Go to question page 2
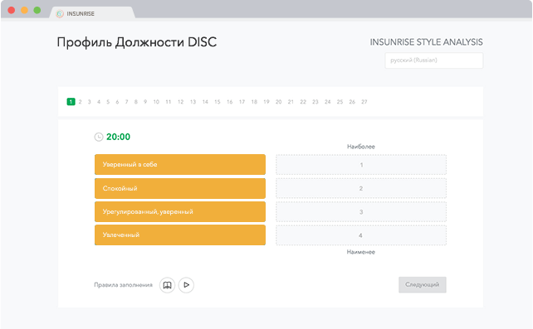 (81, 102)
